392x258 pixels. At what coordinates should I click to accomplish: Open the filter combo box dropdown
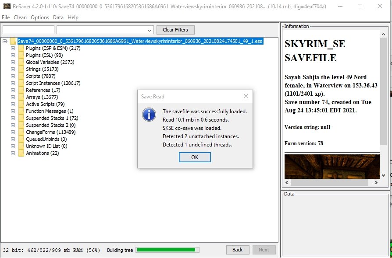point(150,30)
